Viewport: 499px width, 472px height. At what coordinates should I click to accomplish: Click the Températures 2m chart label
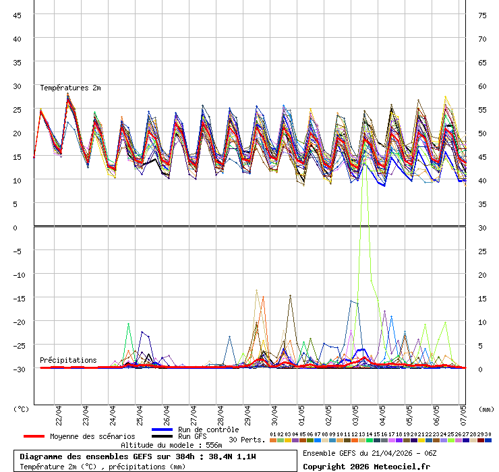tap(70, 88)
